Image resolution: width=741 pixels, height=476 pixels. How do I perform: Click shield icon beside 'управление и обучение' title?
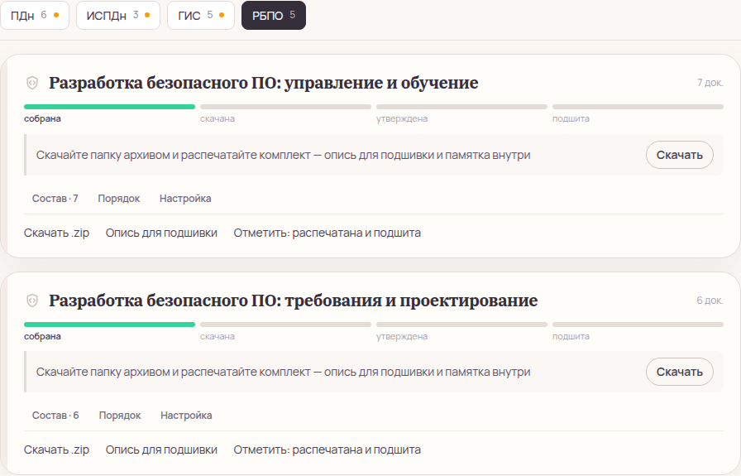(32, 83)
